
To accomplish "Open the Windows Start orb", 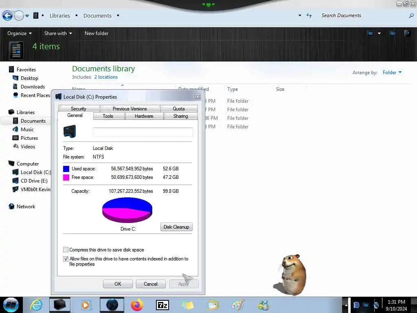I will 11,305.
